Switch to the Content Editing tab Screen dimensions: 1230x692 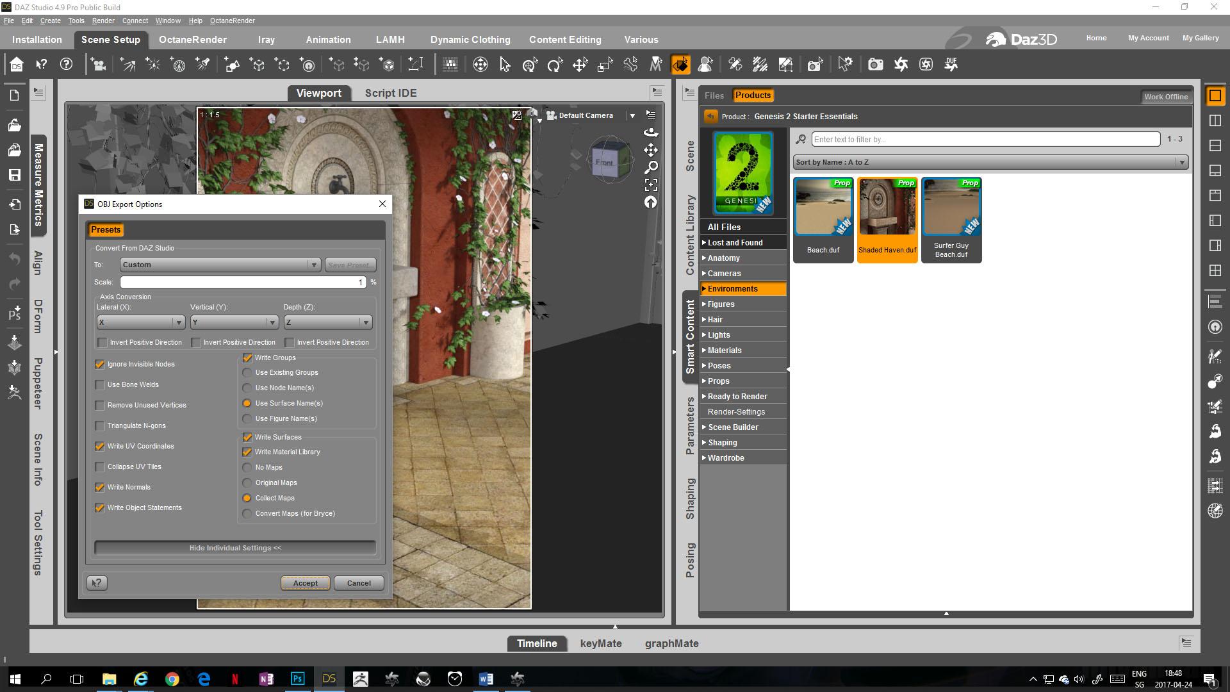(x=564, y=39)
